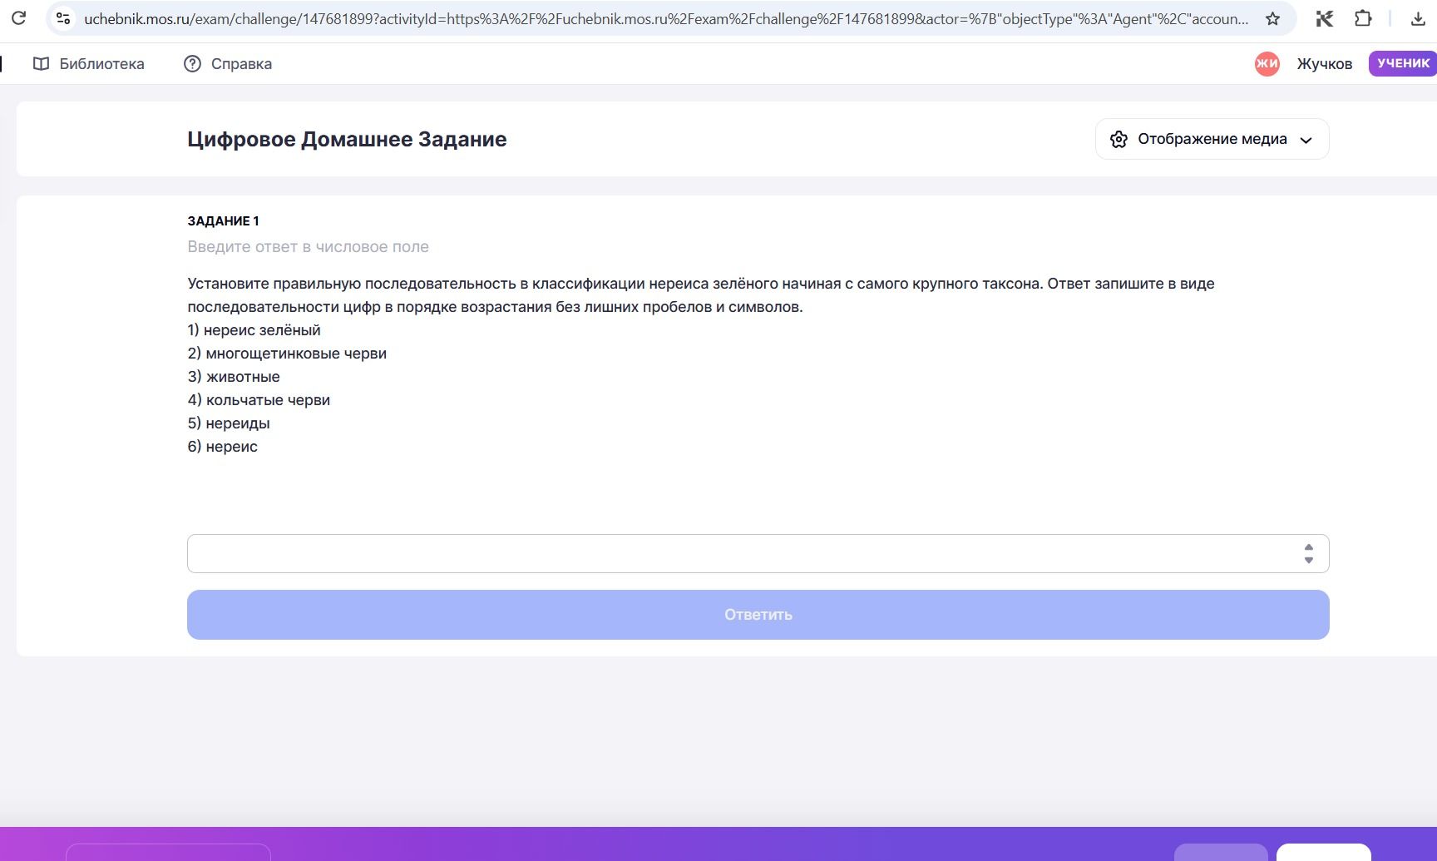1437x861 pixels.
Task: Click the text "1) нереис зелёный"
Action: [x=254, y=330]
